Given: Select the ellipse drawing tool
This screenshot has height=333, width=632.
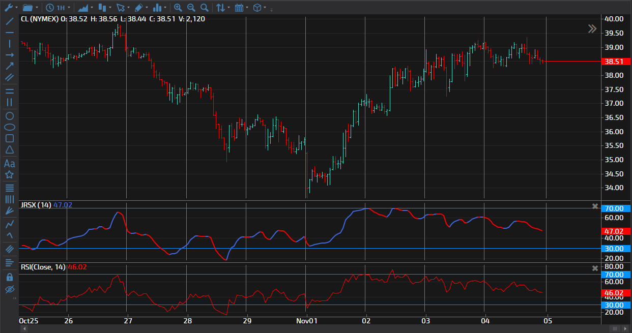Looking at the screenshot, I should pos(9,127).
